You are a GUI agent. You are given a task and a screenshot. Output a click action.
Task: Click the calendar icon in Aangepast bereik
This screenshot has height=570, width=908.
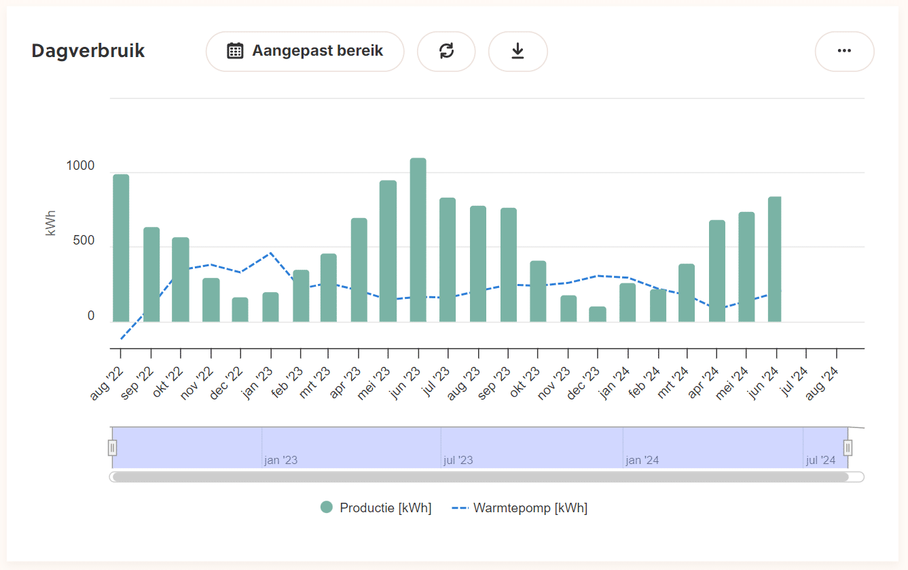click(235, 51)
